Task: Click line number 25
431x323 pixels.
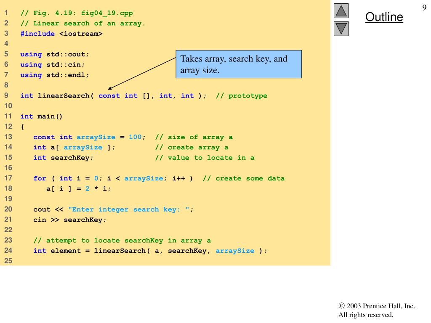Action: 8,261
